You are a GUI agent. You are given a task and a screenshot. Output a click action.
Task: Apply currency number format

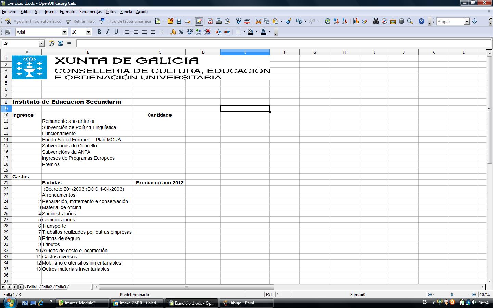[173, 32]
